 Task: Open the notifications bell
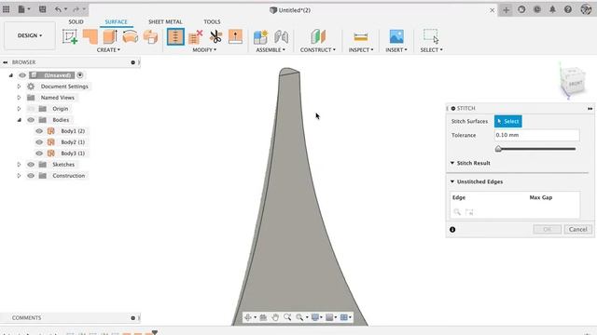click(552, 9)
